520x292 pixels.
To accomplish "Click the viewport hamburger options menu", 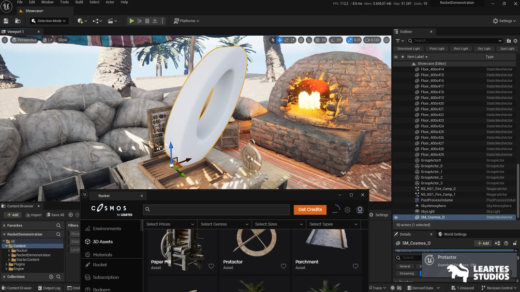I will [5, 40].
